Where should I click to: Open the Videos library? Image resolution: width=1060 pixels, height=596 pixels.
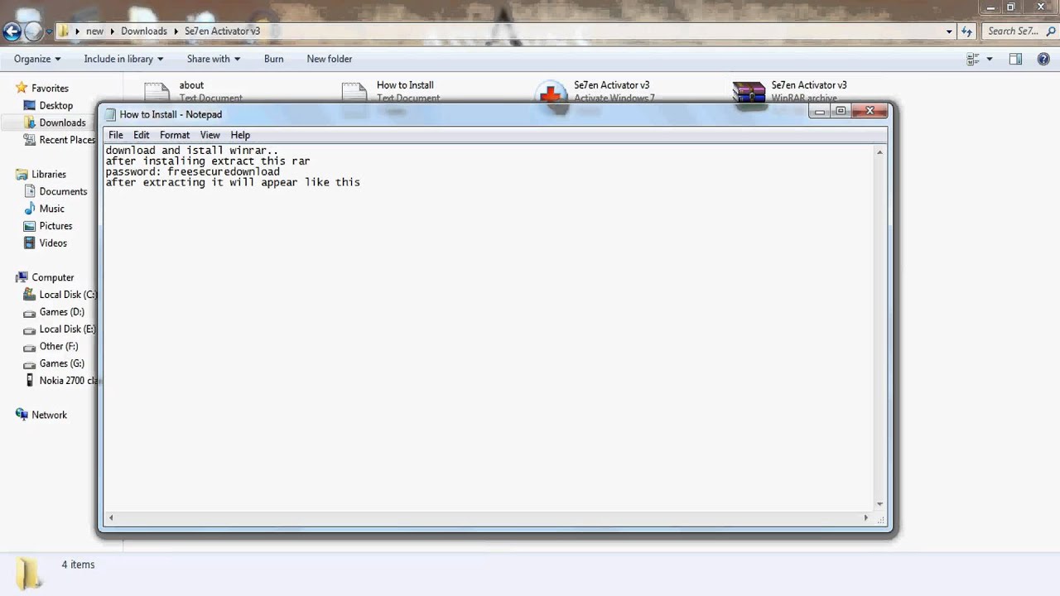coord(53,243)
